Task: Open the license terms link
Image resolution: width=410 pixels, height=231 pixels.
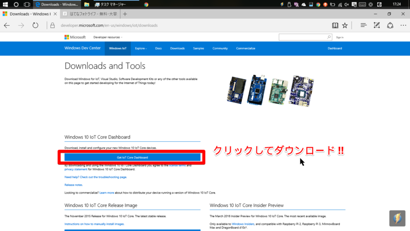Action: [x=177, y=165]
